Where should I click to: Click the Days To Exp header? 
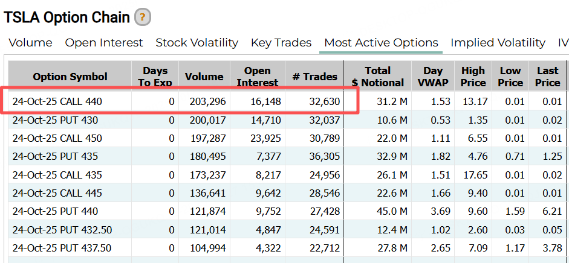point(155,77)
